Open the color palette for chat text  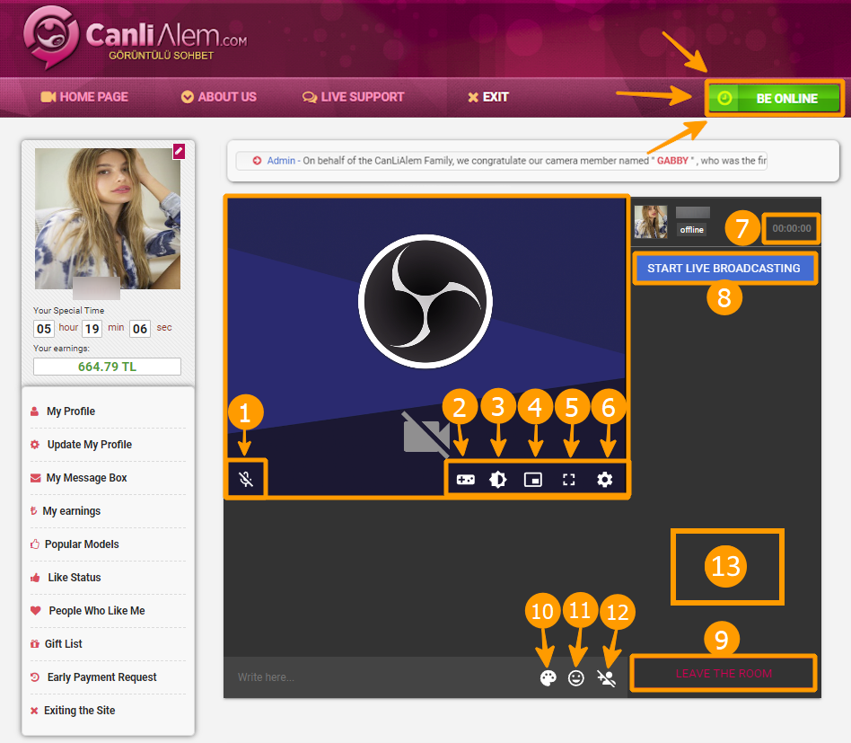pyautogui.click(x=548, y=678)
